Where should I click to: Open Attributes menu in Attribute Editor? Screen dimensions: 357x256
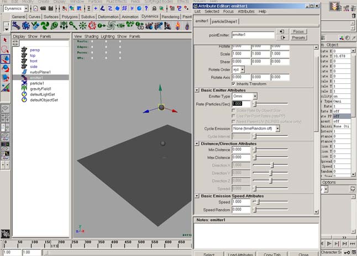tap(246, 12)
